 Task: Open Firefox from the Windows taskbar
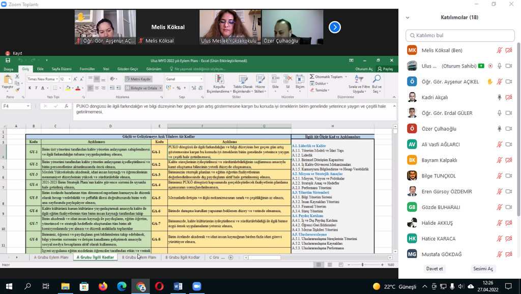103,286
